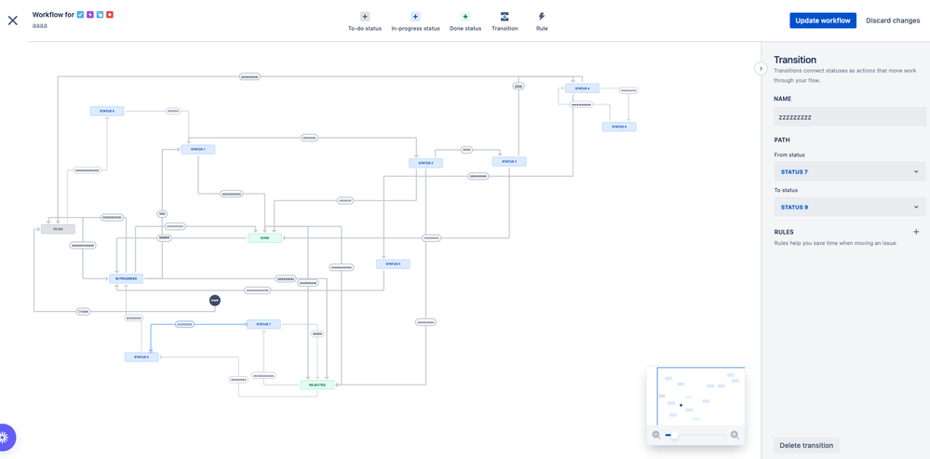Viewport: 930px width, 459px height.
Task: Select the STATUS 9 node
Action: point(142,357)
